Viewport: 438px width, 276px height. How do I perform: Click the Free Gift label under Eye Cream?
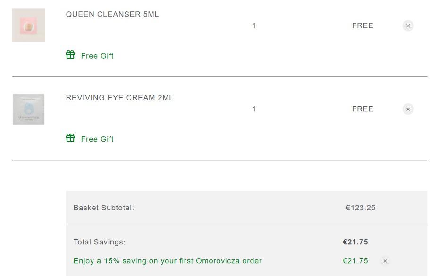tap(97, 139)
